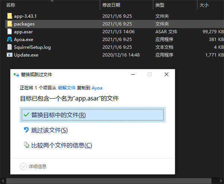This screenshot has width=224, height=184.
Task: Click left arrow of horizontal scrollbar
Action: click(x=3, y=181)
